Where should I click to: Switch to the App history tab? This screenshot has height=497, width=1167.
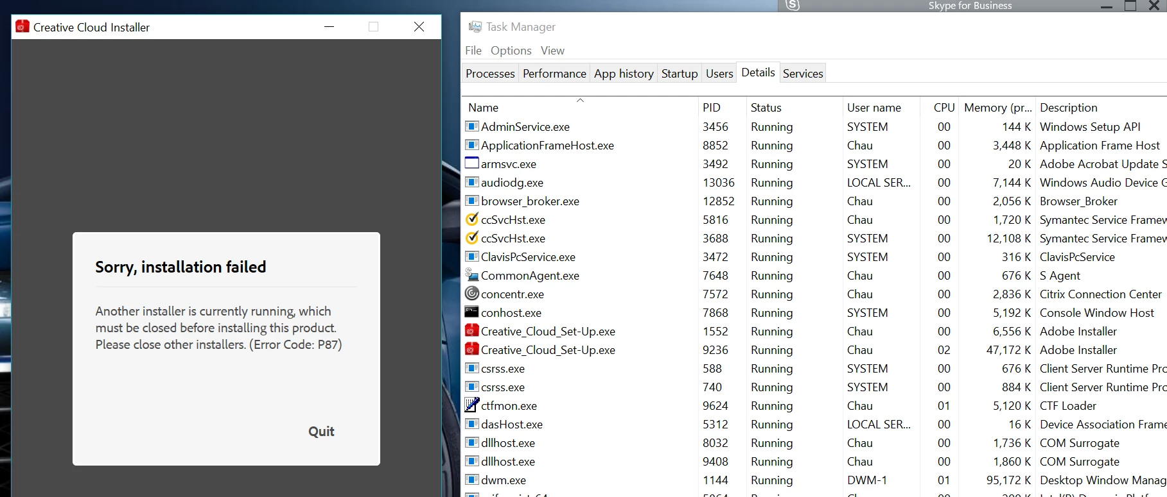[624, 74]
